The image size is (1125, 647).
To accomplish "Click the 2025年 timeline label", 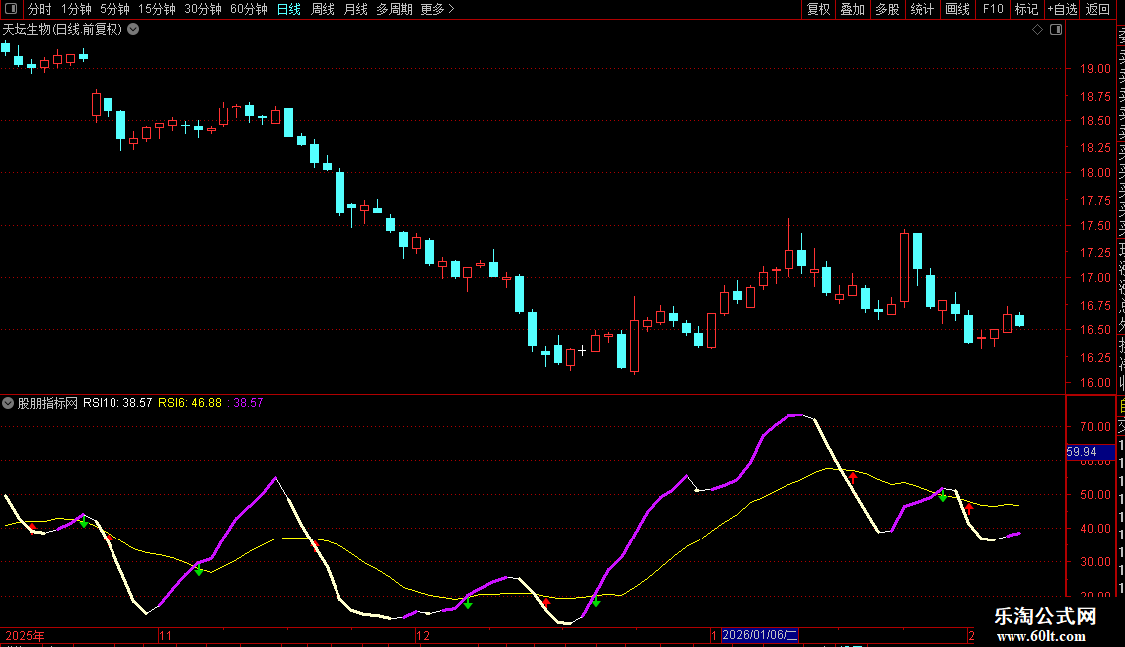I will 25,635.
